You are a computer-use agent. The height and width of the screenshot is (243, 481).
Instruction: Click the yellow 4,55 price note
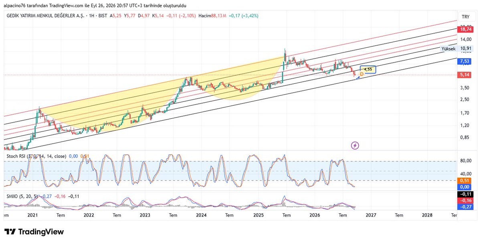pos(368,69)
